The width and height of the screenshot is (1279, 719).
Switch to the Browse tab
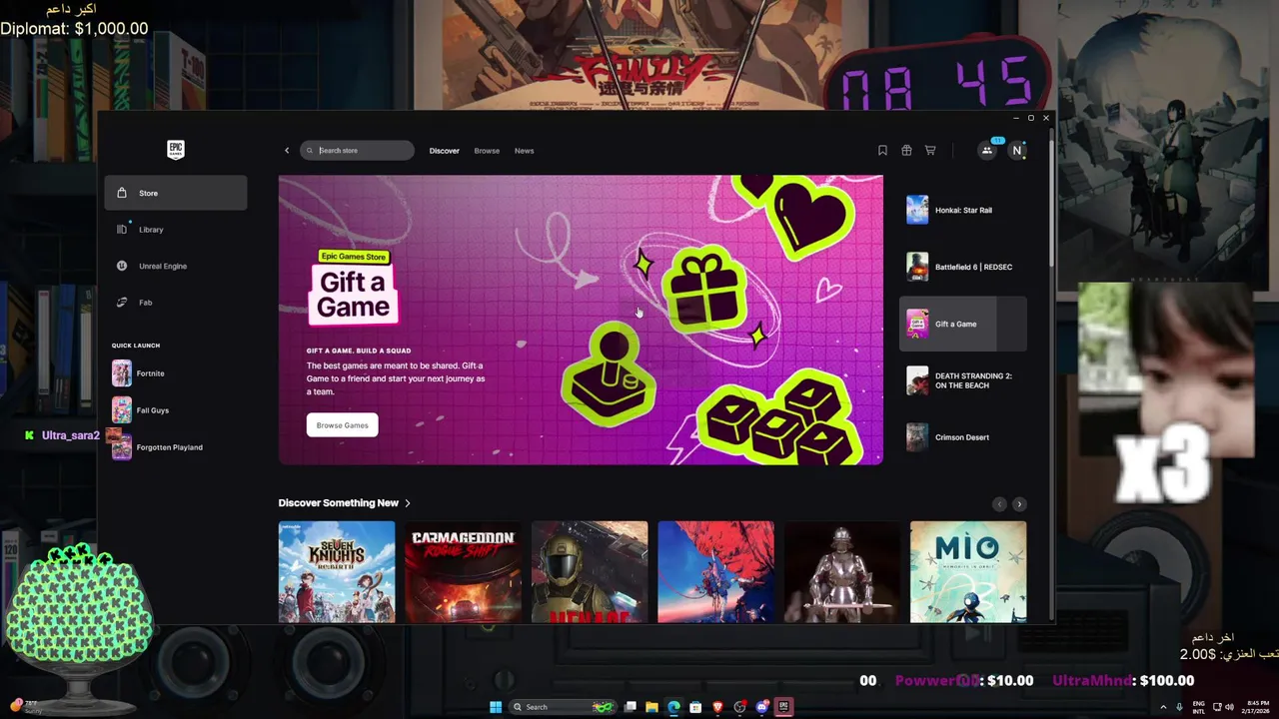pyautogui.click(x=487, y=151)
